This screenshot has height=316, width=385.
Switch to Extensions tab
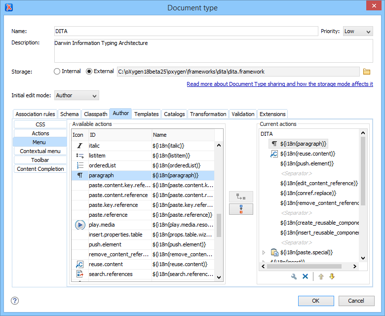click(272, 114)
